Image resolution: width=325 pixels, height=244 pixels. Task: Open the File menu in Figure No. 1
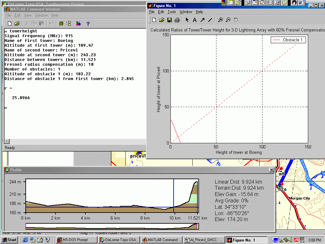(x=152, y=12)
